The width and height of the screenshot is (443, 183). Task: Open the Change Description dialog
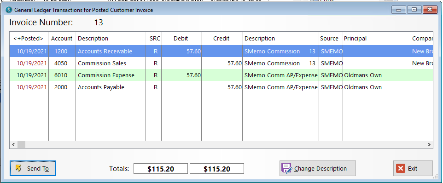318,168
